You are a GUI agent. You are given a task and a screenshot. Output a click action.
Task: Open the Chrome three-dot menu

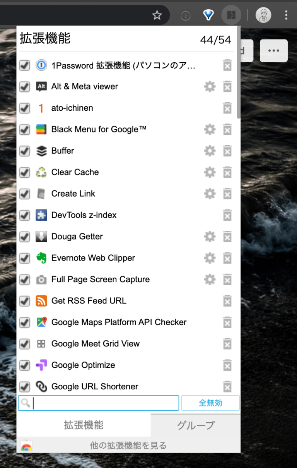click(287, 15)
